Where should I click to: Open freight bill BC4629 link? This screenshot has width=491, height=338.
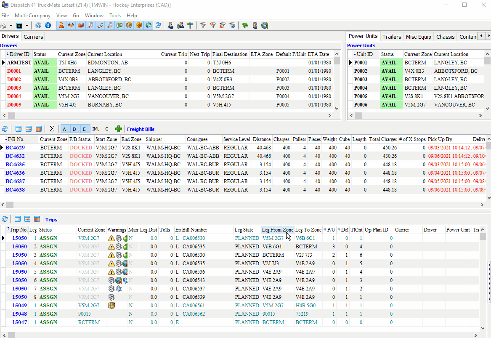click(15, 148)
